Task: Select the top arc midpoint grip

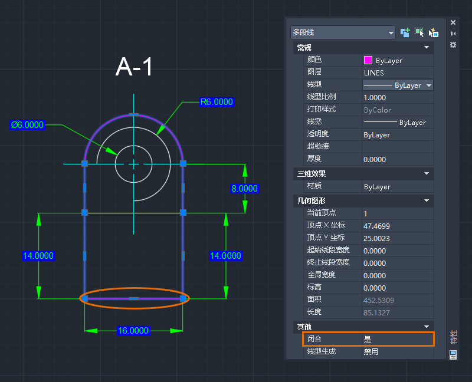Action: [x=134, y=114]
